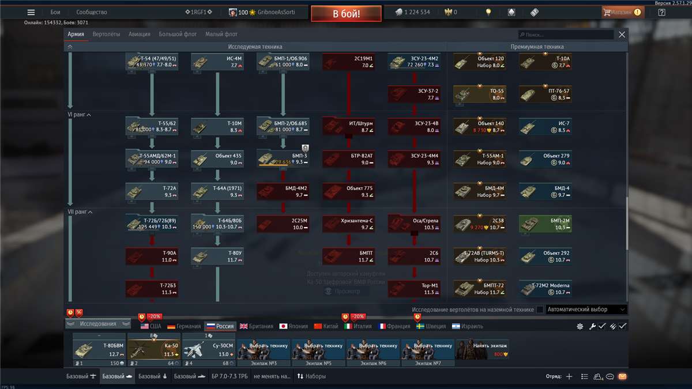
Task: Click the percent discount icon above Исследования
Action: [x=79, y=313]
